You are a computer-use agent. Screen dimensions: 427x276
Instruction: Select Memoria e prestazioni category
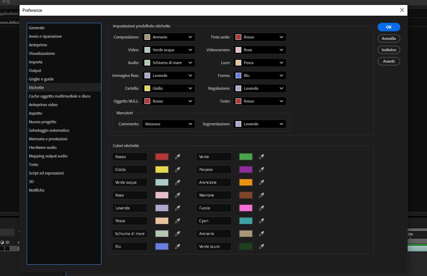pos(64,139)
